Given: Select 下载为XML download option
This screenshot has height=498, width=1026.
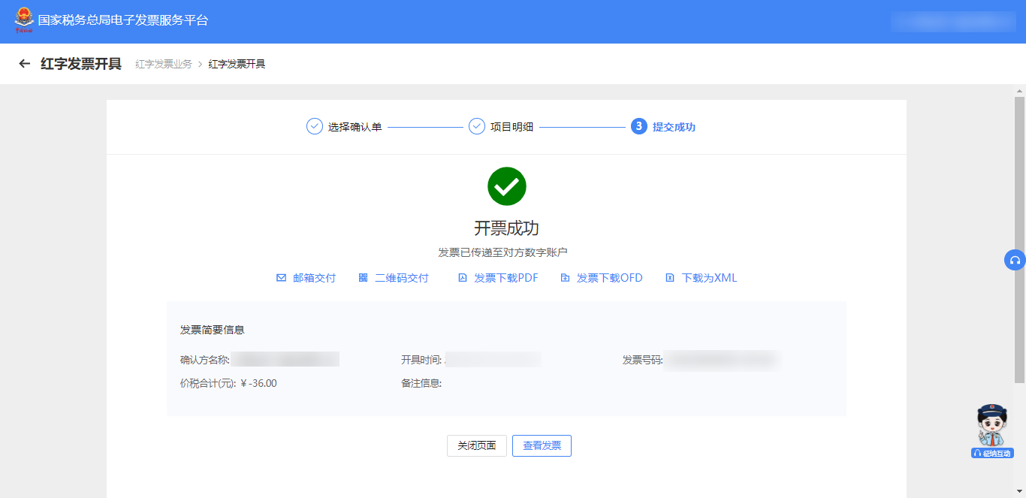Looking at the screenshot, I should pos(702,278).
